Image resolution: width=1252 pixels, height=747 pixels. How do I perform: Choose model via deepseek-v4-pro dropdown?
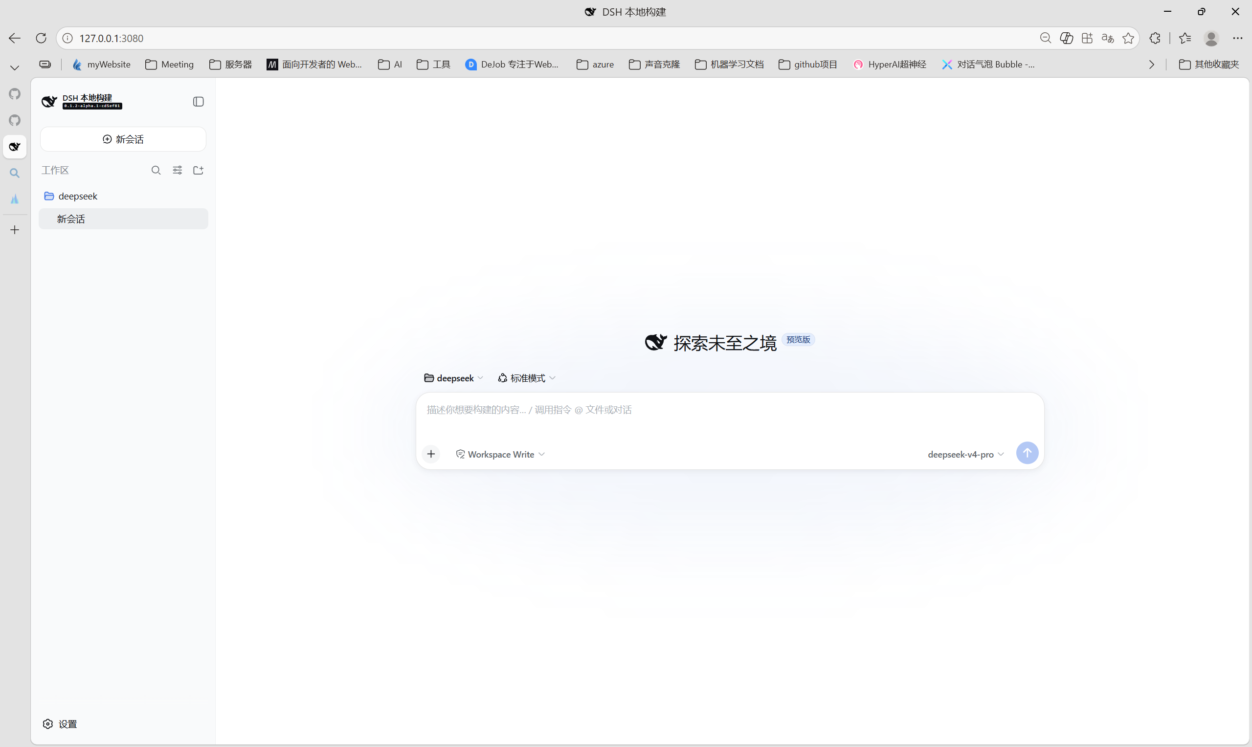point(965,454)
